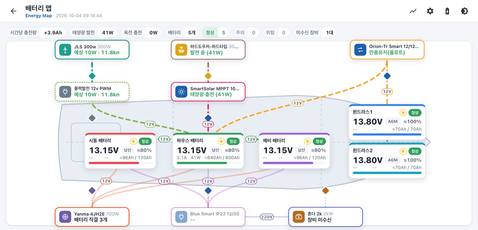Click the 장비 미수신 status text
Image resolution: width=478 pixels, height=230 pixels.
tap(319, 220)
